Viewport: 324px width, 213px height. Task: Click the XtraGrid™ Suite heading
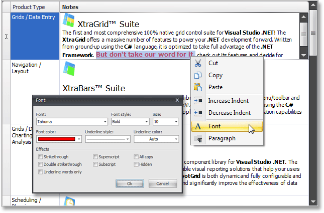click(x=109, y=25)
